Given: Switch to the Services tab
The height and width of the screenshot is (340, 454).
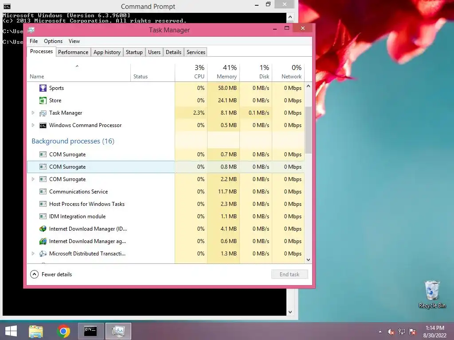Looking at the screenshot, I should (x=196, y=52).
